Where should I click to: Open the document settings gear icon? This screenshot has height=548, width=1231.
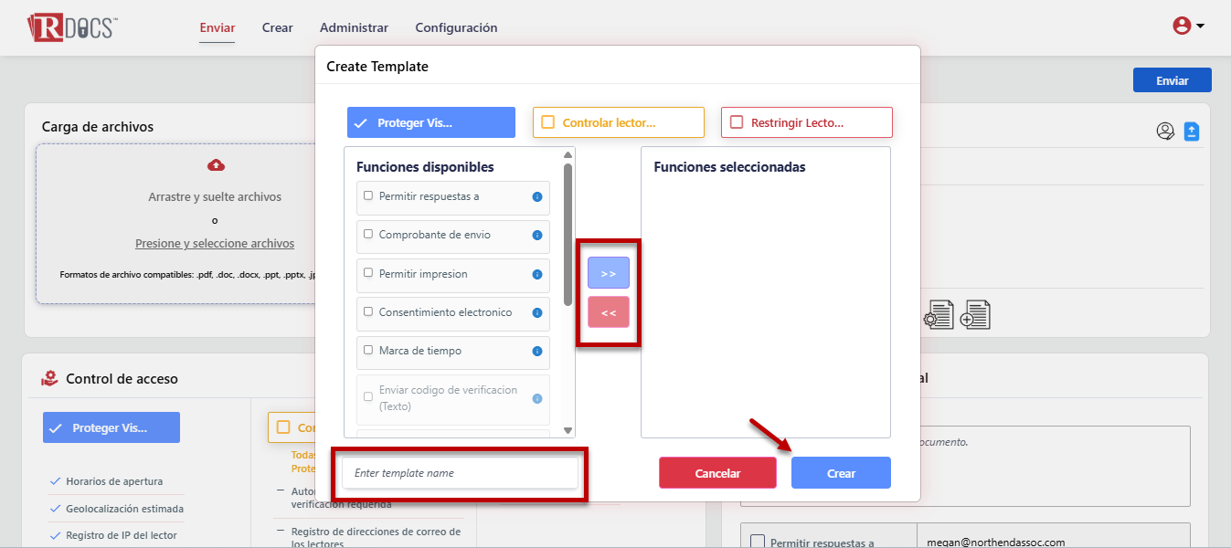pyautogui.click(x=938, y=315)
